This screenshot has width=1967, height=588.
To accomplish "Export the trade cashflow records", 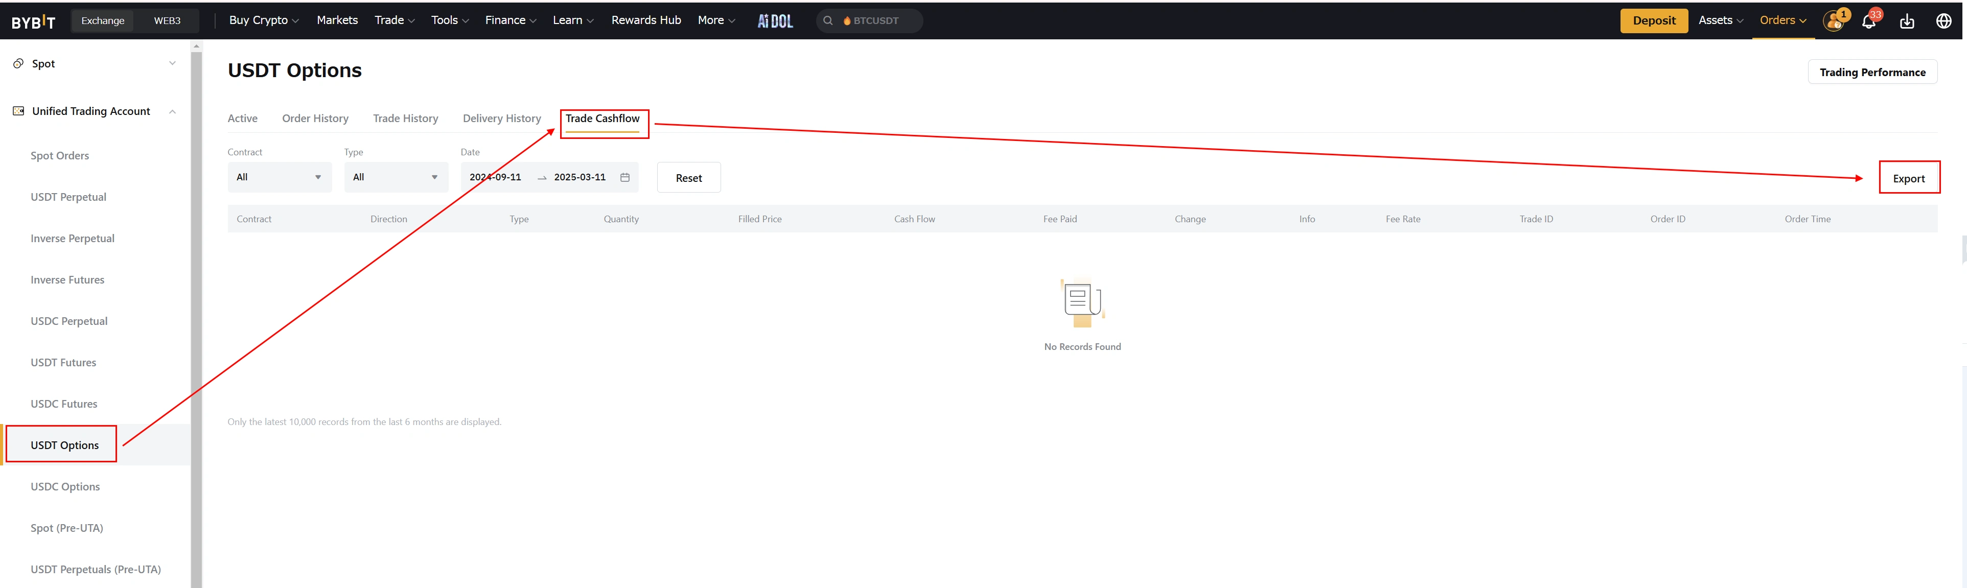I will 1908,178.
